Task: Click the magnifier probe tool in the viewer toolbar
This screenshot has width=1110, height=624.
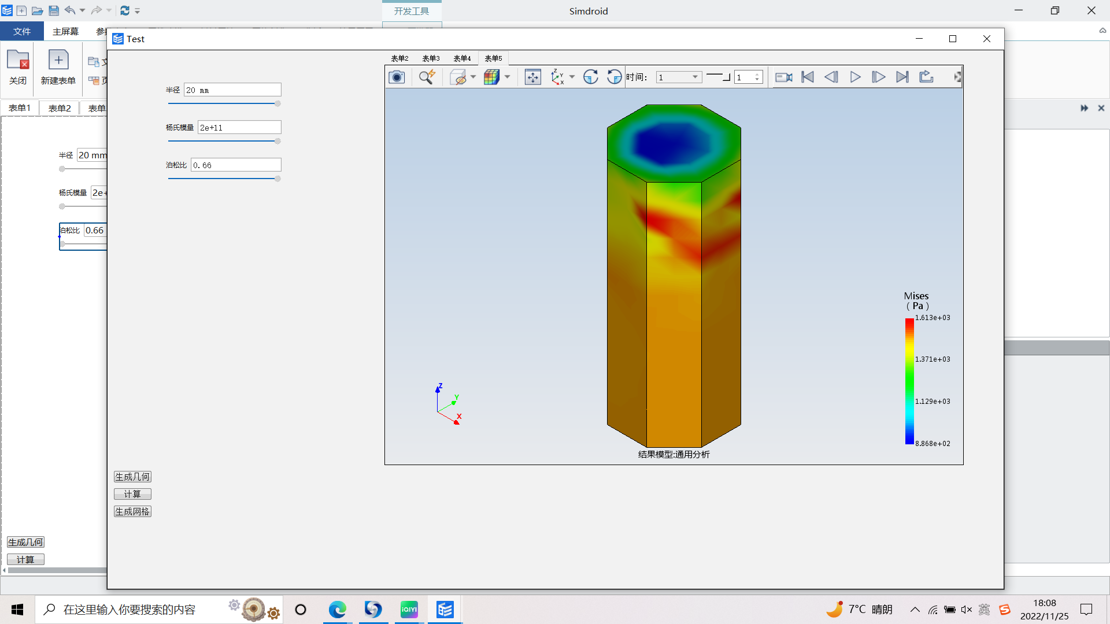Action: pos(427,77)
